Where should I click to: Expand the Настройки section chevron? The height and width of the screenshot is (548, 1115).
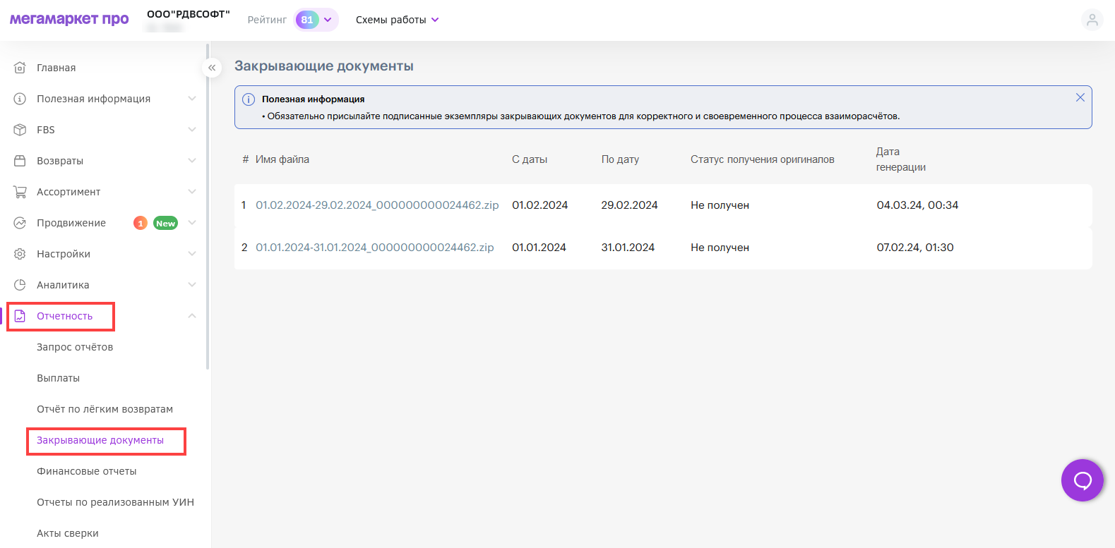coord(192,254)
